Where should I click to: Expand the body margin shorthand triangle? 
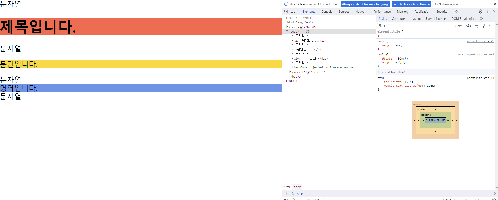(396, 45)
